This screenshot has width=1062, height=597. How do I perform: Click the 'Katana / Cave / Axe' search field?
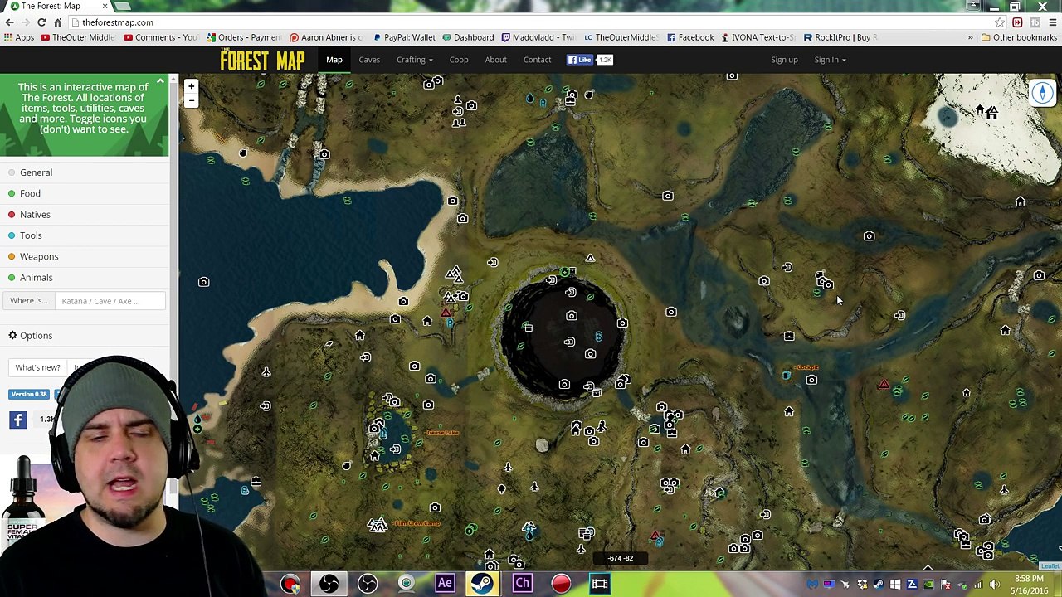click(x=110, y=301)
